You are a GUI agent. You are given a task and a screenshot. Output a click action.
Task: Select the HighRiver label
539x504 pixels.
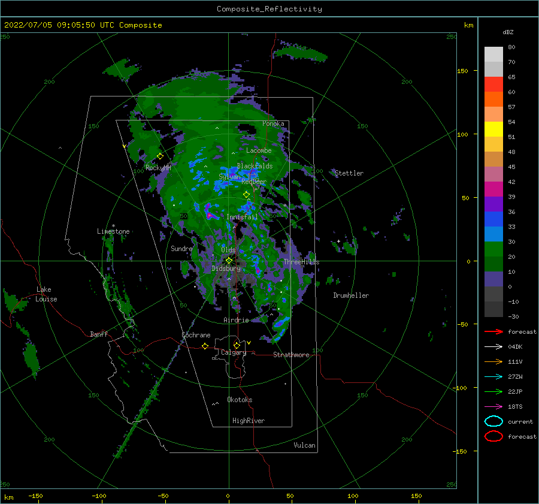tap(249, 421)
